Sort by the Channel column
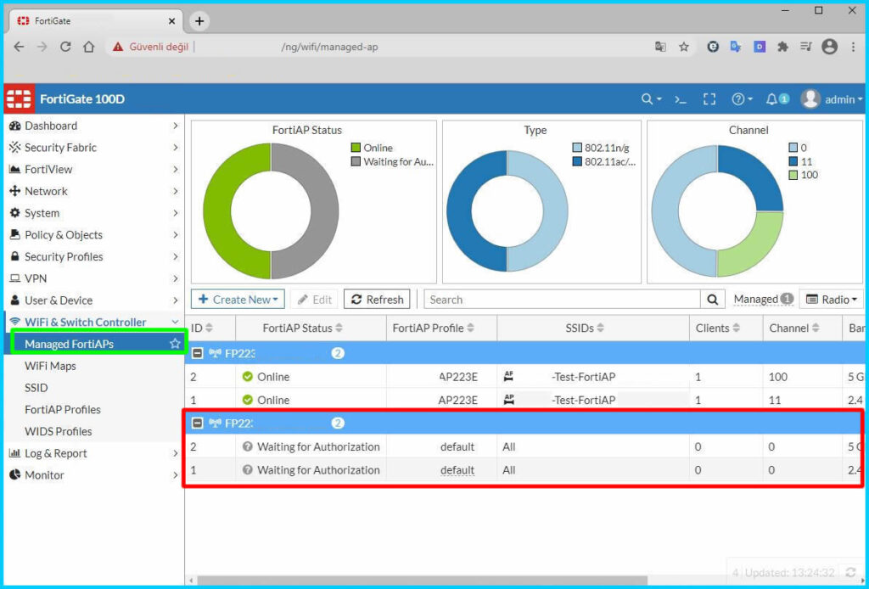 [x=794, y=328]
